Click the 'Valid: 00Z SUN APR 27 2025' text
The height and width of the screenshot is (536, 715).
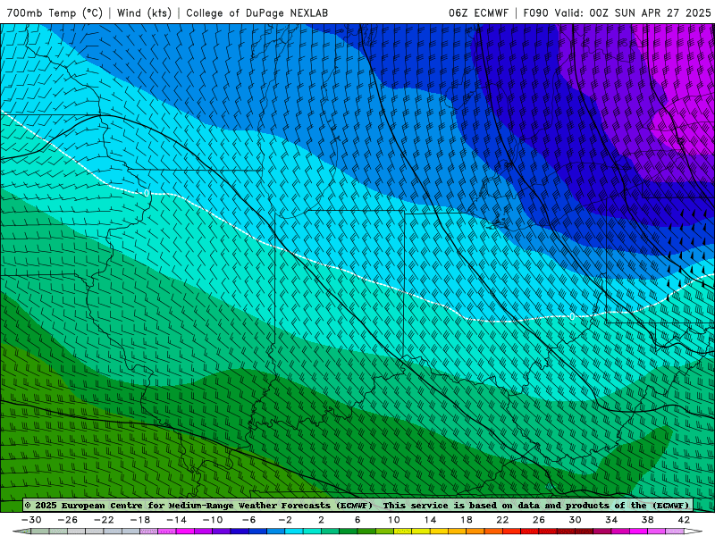tap(633, 13)
